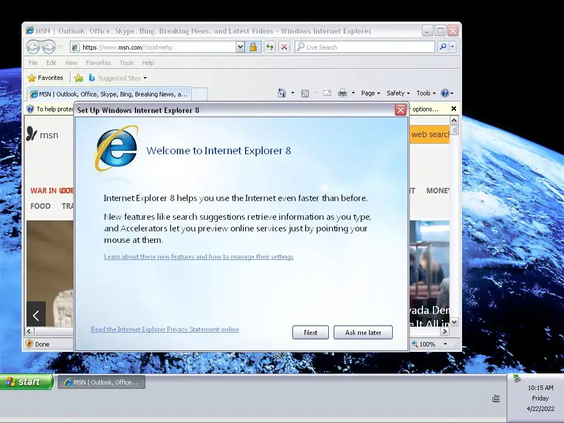Screen dimensions: 564x423
Task: Click the page scroll down arrow
Action: [x=454, y=322]
